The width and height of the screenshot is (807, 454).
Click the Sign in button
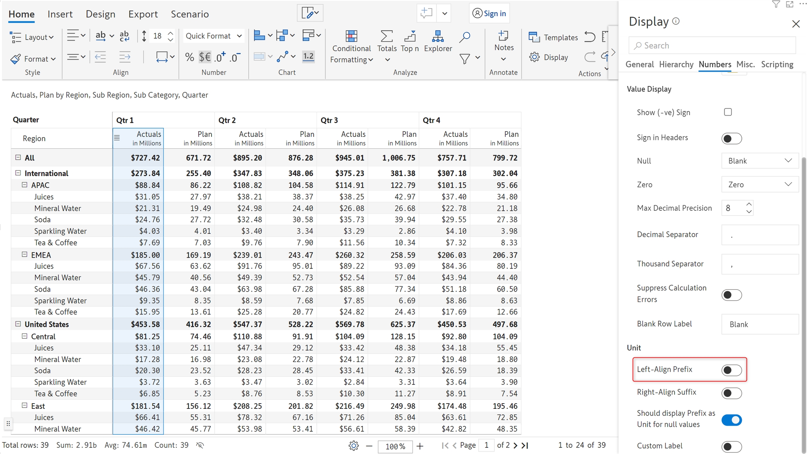(x=489, y=13)
